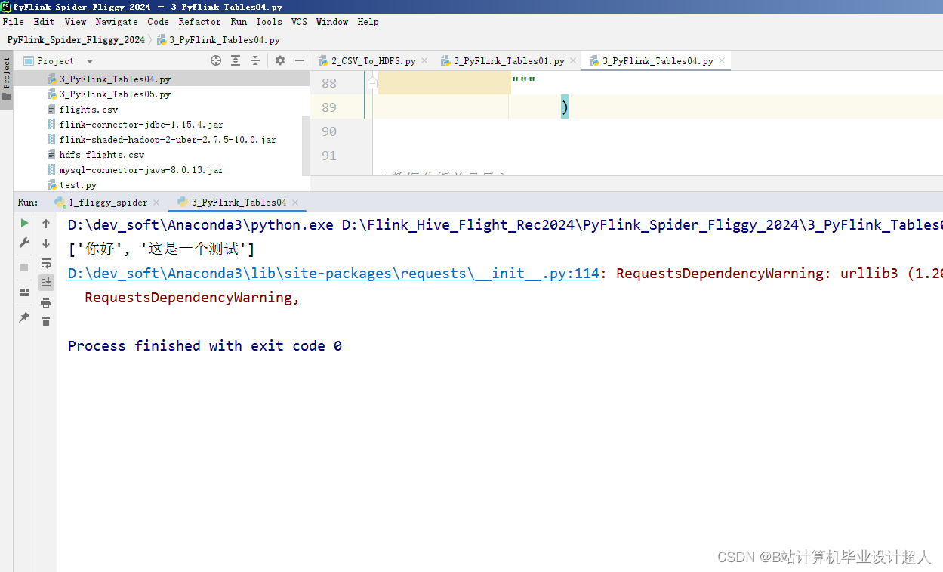The height and width of the screenshot is (572, 943).
Task: Close the 3_PyFlink_Tables04.py editor tab
Action: point(722,61)
